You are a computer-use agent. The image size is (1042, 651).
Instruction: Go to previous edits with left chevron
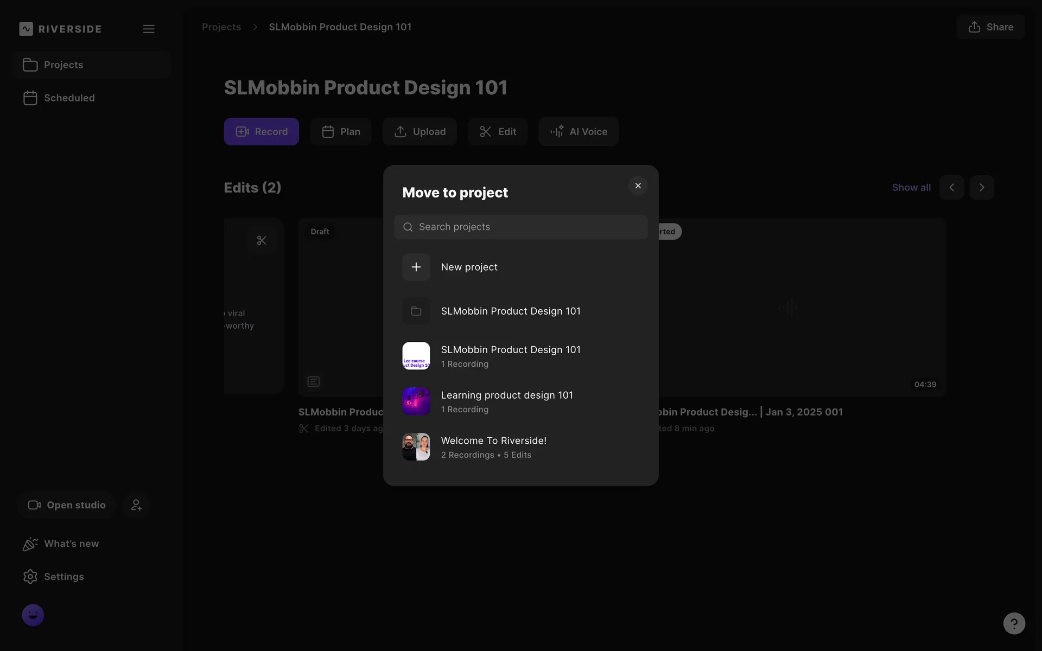tap(951, 187)
